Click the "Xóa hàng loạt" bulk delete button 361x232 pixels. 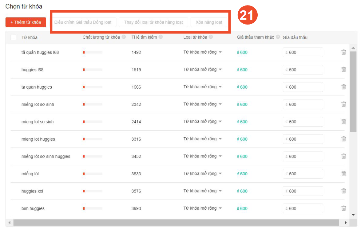click(209, 22)
